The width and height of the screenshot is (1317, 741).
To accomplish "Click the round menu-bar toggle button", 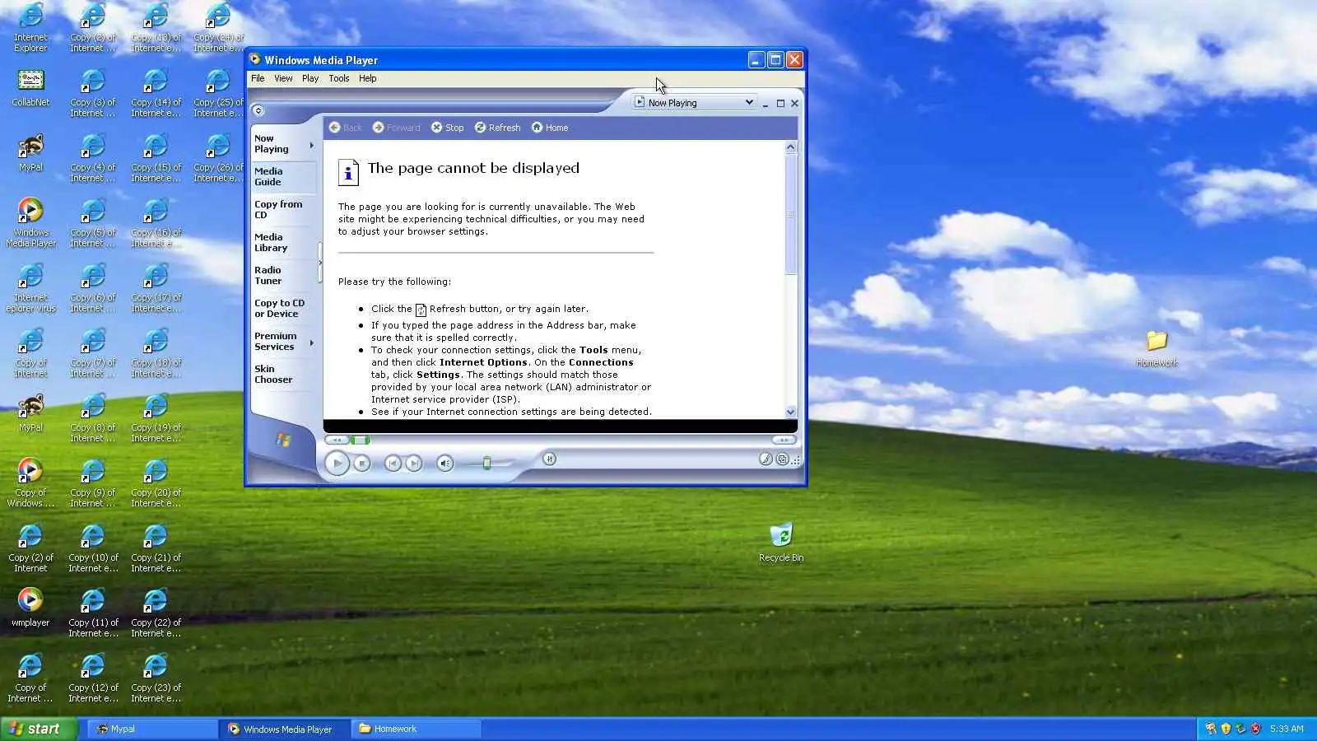I will tap(258, 110).
